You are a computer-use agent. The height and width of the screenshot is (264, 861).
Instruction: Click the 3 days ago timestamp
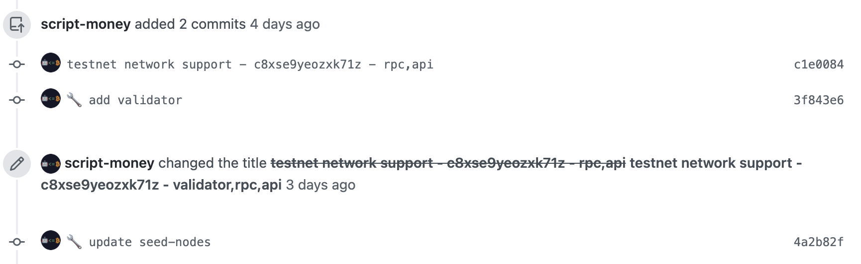tap(321, 185)
